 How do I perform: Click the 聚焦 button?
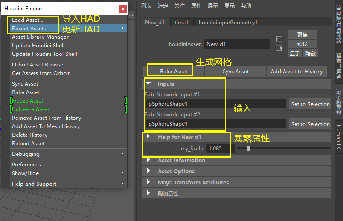tap(302, 35)
